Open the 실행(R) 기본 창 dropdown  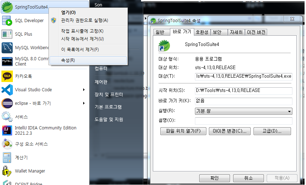(244, 111)
